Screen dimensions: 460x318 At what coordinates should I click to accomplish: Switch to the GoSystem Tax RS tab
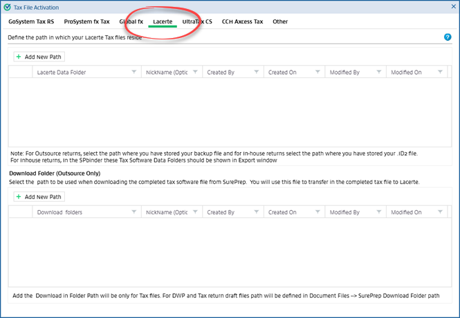coord(31,22)
